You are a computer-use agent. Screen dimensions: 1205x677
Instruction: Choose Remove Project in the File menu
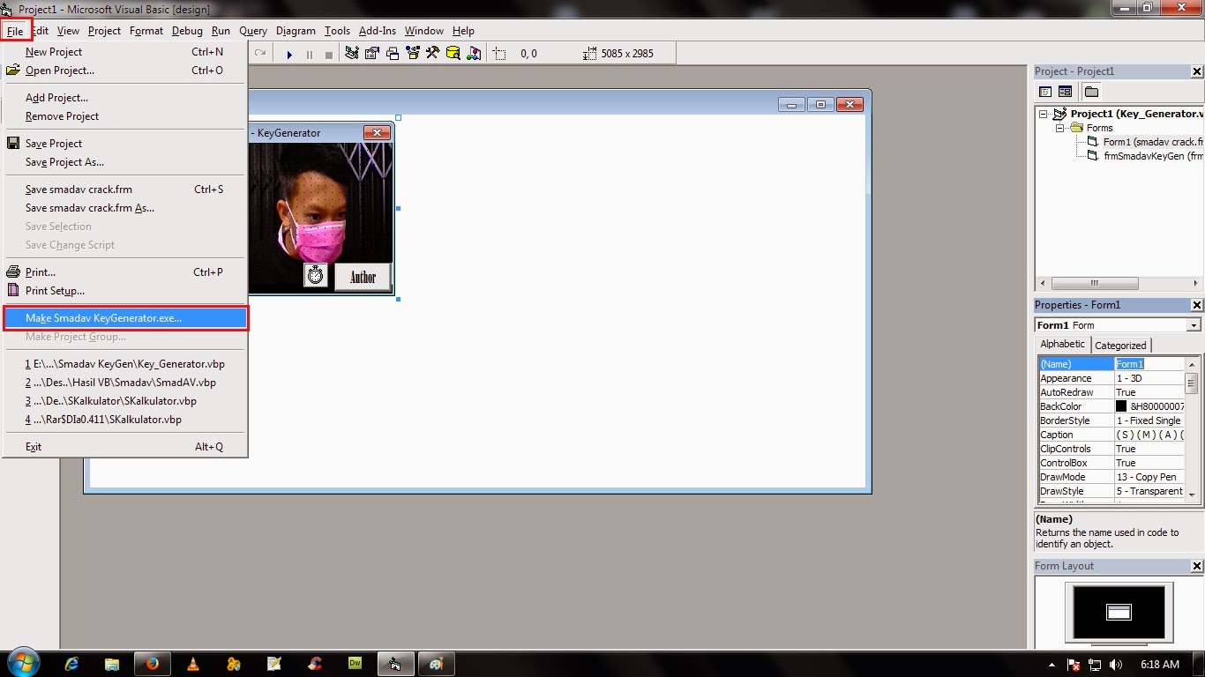pyautogui.click(x=125, y=116)
